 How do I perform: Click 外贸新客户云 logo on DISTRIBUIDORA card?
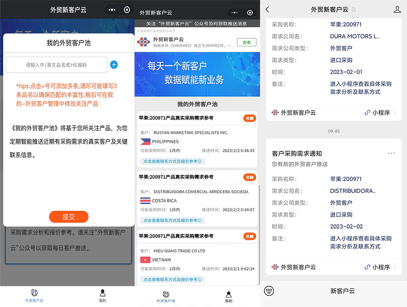click(275, 267)
